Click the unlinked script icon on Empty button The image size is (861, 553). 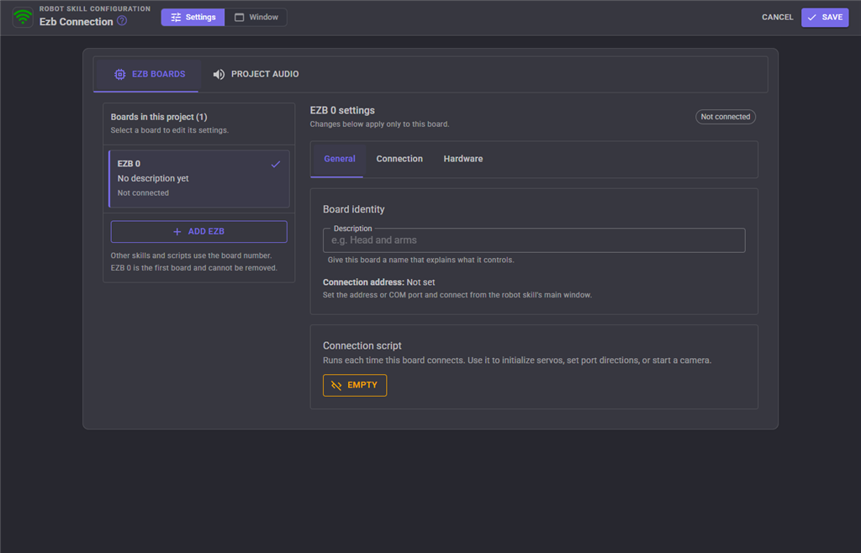point(336,386)
